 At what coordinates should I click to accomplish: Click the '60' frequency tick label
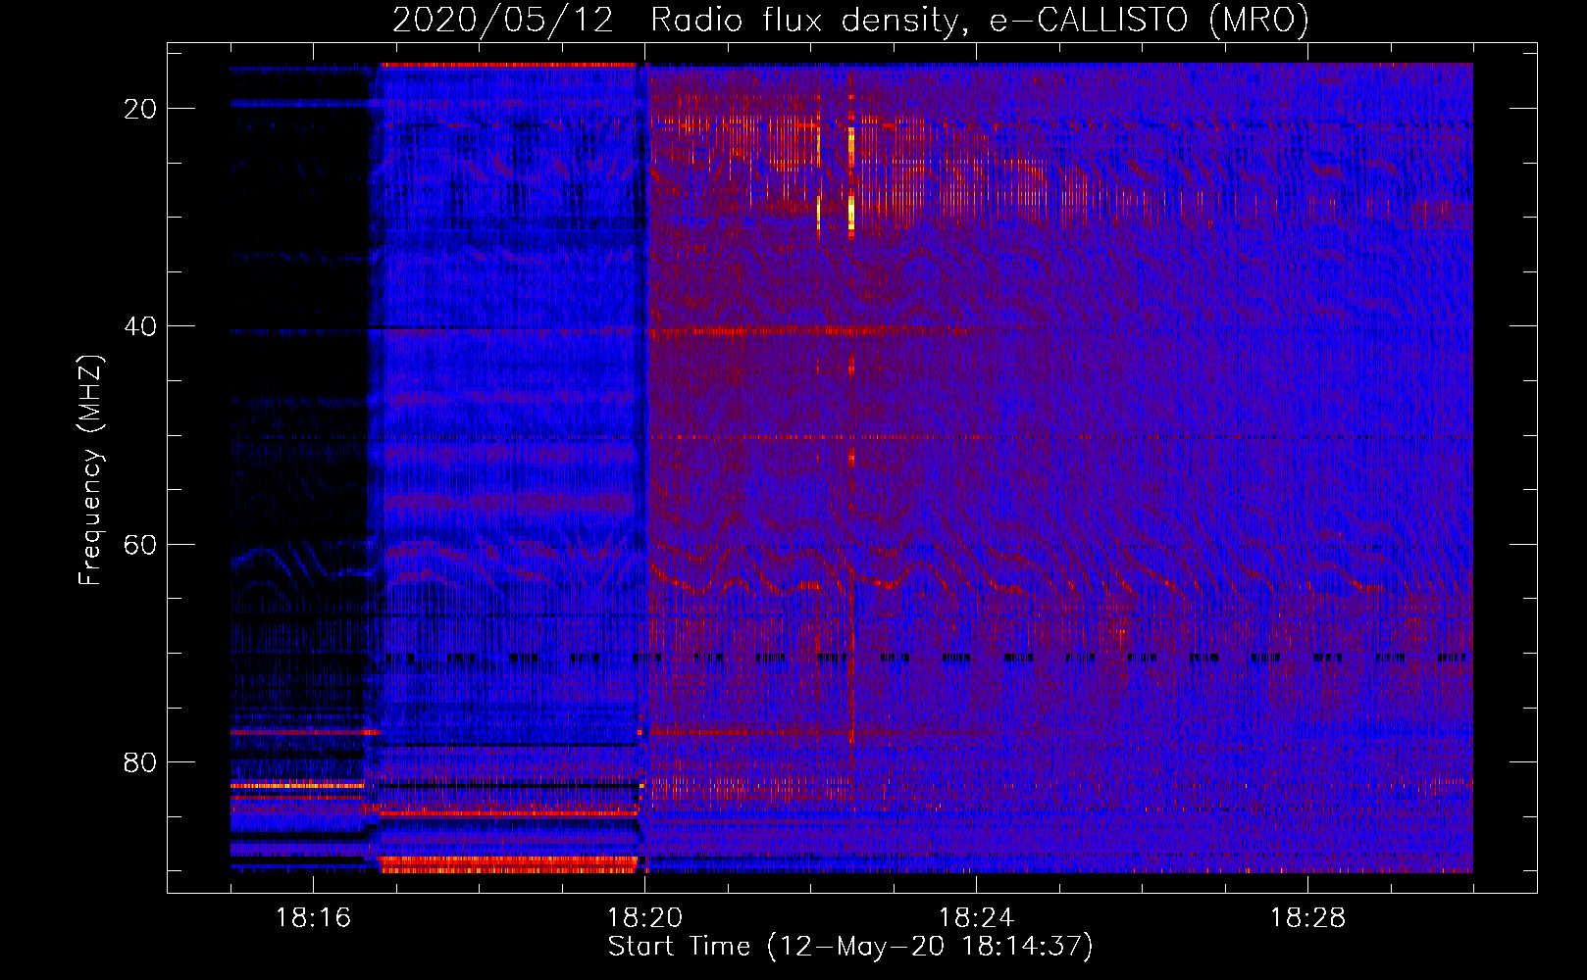[x=140, y=544]
